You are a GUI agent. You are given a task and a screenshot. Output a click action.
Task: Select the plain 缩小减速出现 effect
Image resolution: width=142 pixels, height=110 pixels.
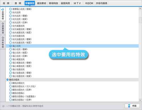(x=17, y=59)
